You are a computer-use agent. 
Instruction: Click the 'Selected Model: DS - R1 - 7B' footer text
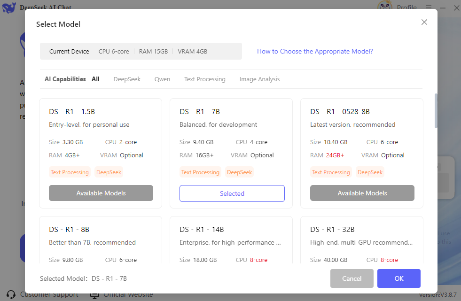pos(83,278)
